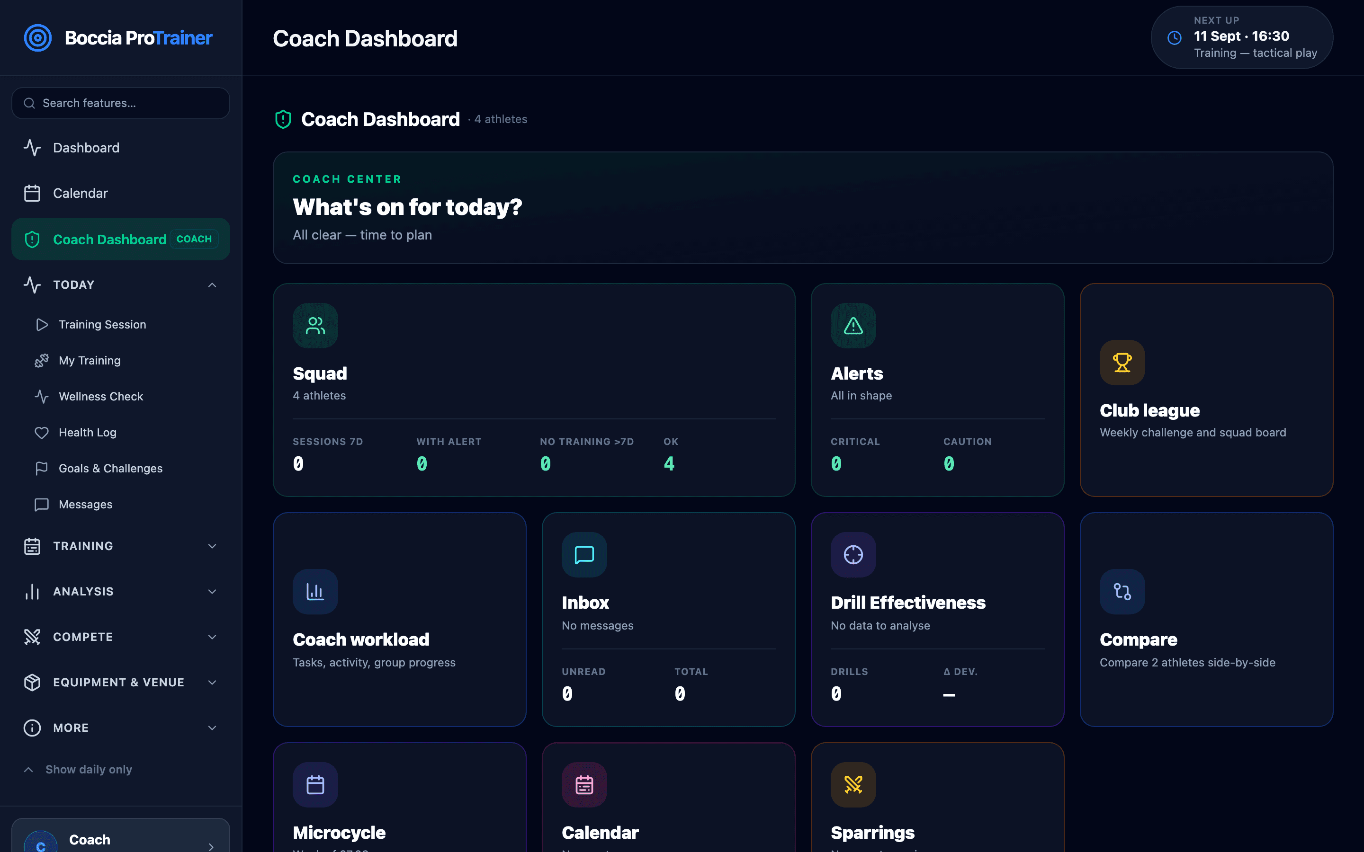
Task: Click the Messages speech bubble icon
Action: click(42, 505)
